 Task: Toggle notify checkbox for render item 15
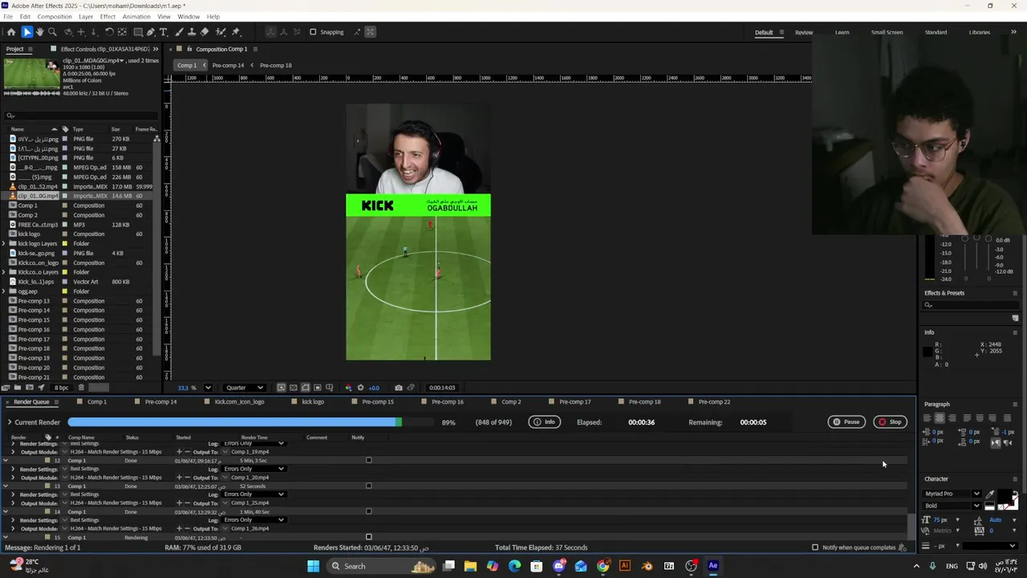tap(369, 537)
